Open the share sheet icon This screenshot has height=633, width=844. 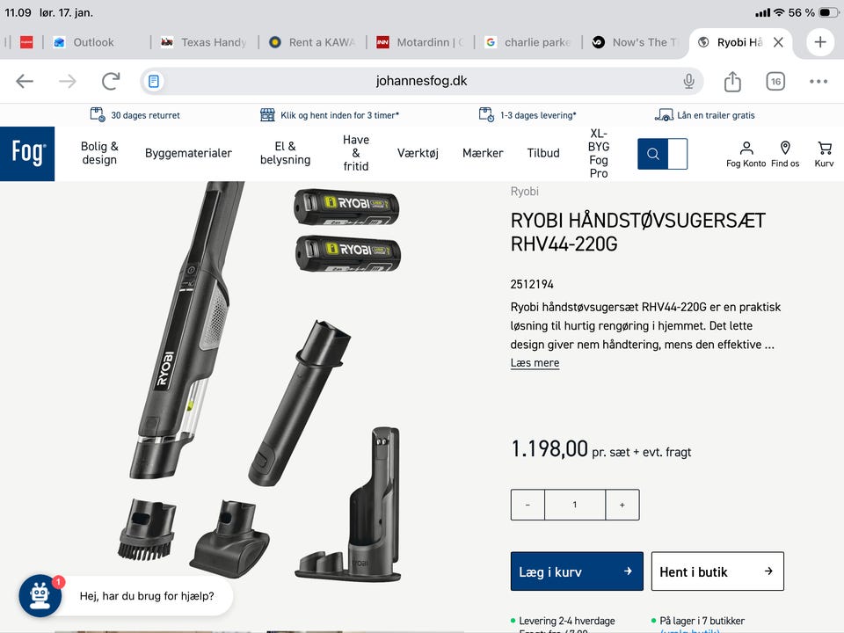click(x=732, y=81)
